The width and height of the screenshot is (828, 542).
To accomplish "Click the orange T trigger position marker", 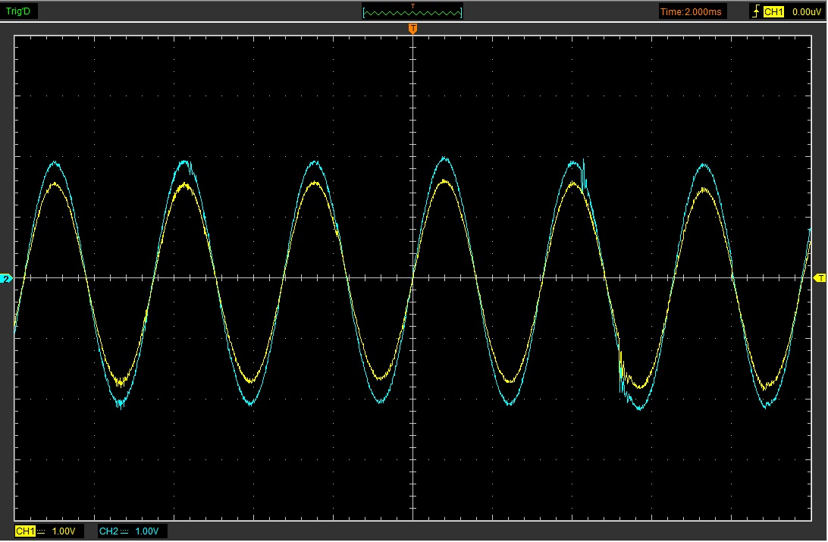I will pos(412,29).
